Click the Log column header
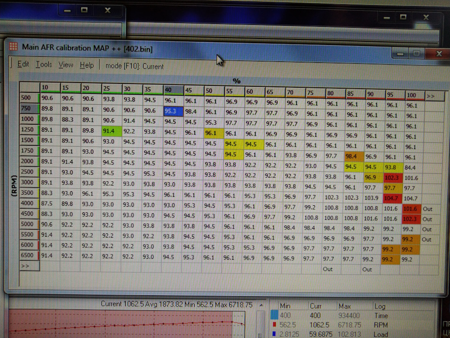Viewport: 450px width, 338px height. coord(380,306)
